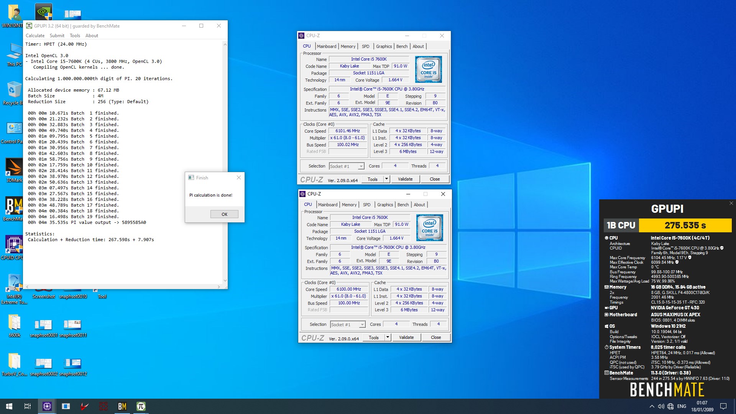Close the Finish dialog

[239, 177]
